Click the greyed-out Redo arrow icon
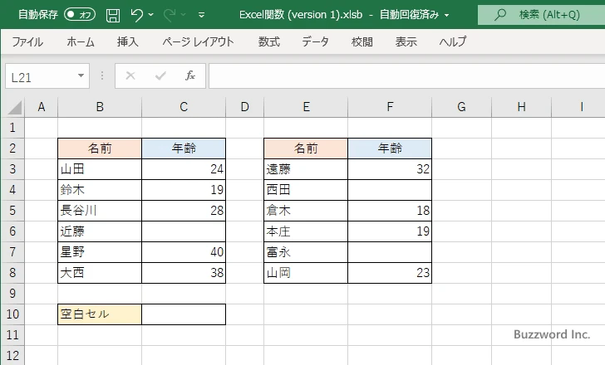Image resolution: width=605 pixels, height=365 pixels. point(169,15)
